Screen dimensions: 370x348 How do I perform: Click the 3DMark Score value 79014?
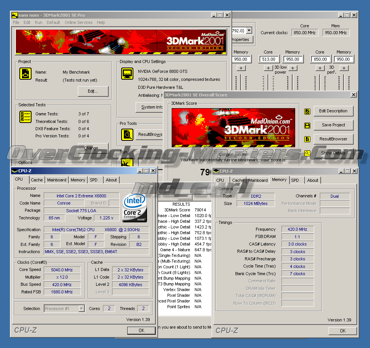[200, 210]
